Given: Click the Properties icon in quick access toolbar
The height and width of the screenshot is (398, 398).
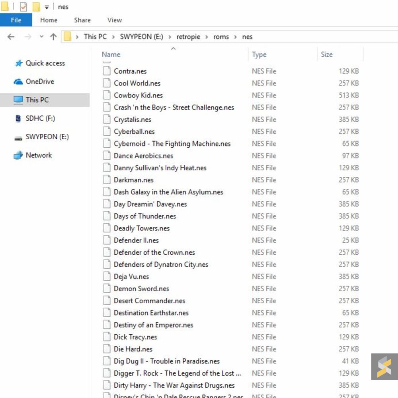Looking at the screenshot, I should (x=23, y=7).
